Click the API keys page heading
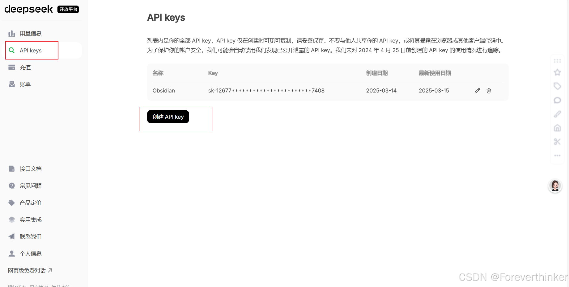 166,18
